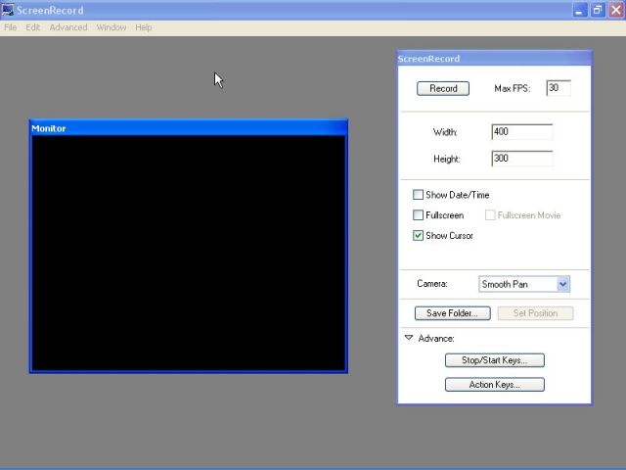Open the Help menu
The width and height of the screenshot is (626, 470).
pos(144,27)
